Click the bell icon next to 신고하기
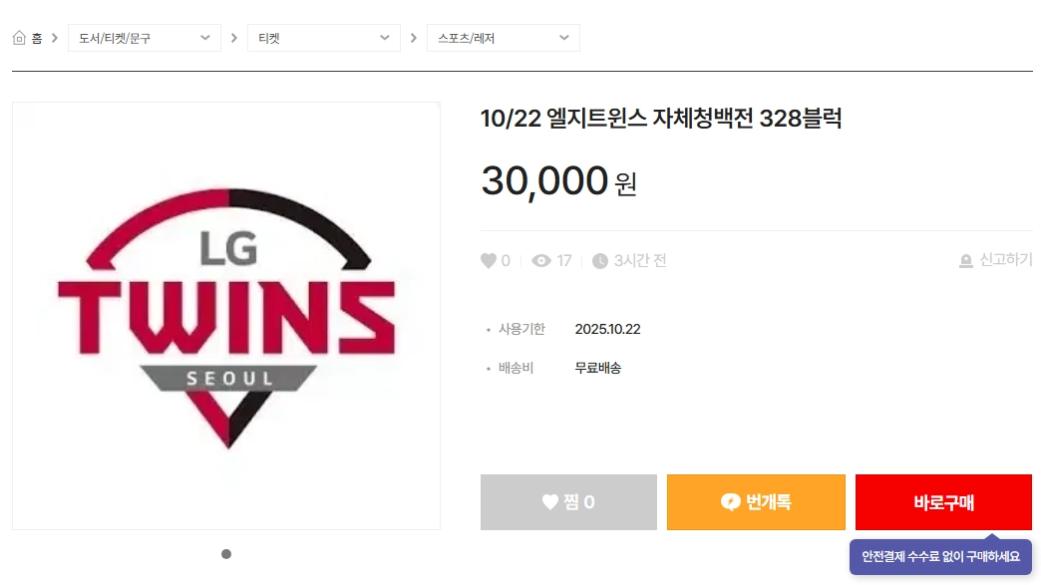Viewport: 1041px width, 585px height. point(965,260)
